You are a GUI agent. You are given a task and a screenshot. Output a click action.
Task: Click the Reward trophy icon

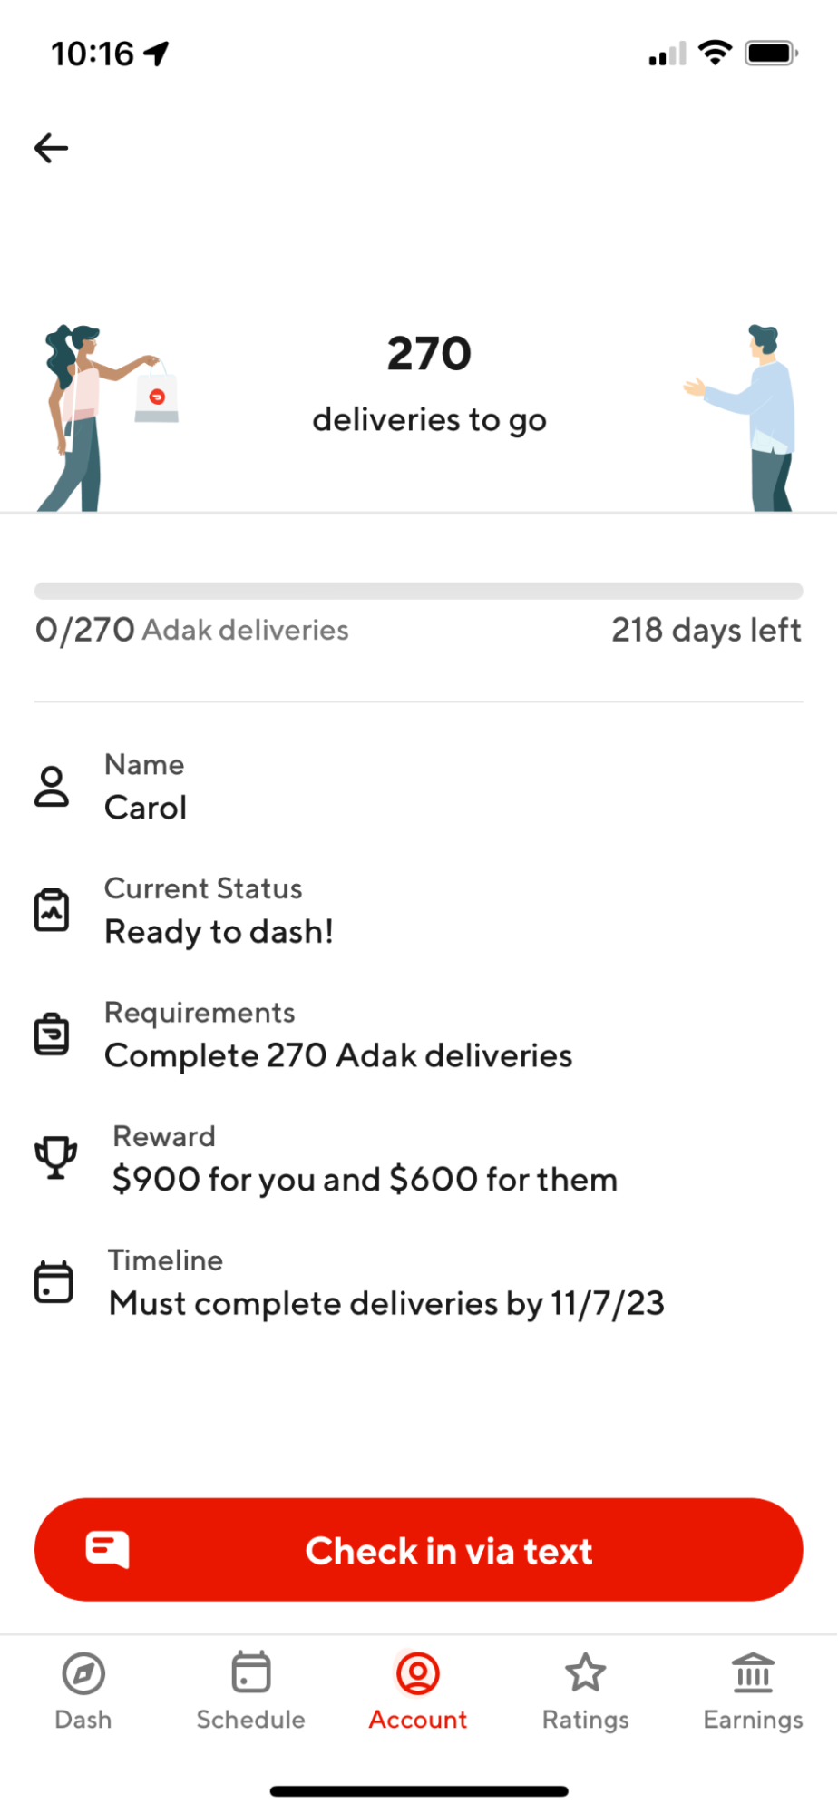click(x=55, y=1158)
